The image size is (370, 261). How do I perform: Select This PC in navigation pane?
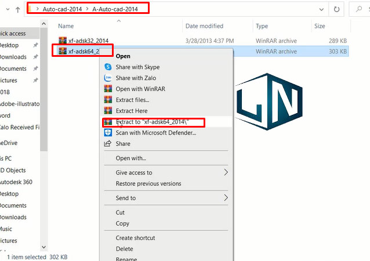coord(6,158)
